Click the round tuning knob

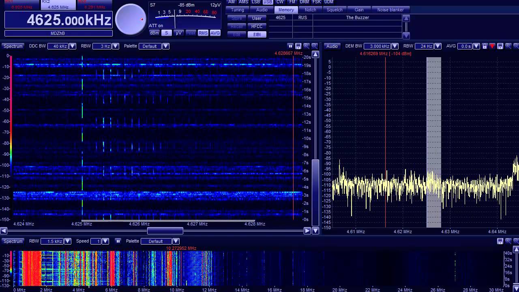[x=131, y=19]
